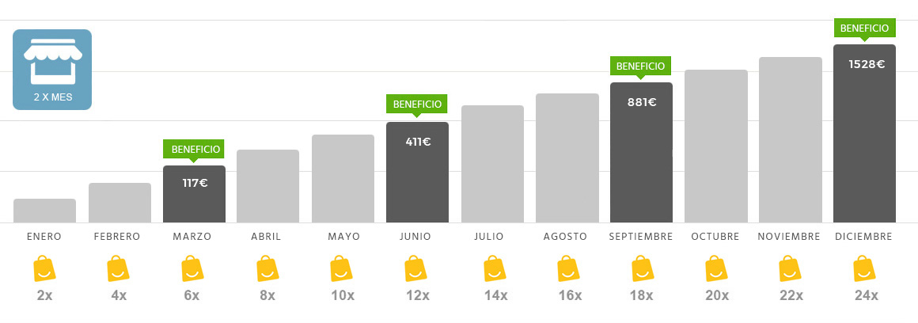918x323 pixels.
Task: Select the shopping bag icon under Agosto
Action: [568, 268]
